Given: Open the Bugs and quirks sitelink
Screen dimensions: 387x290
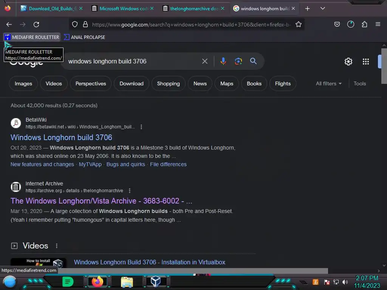Looking at the screenshot, I should click(125, 164).
